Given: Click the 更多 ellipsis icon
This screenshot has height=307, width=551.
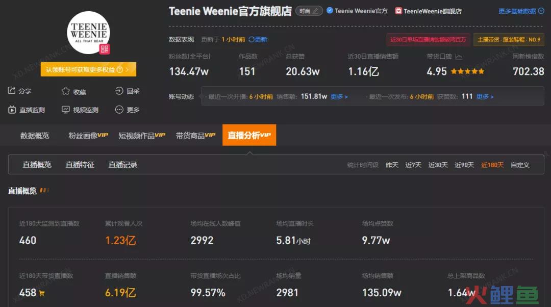Looking at the screenshot, I should 119,110.
